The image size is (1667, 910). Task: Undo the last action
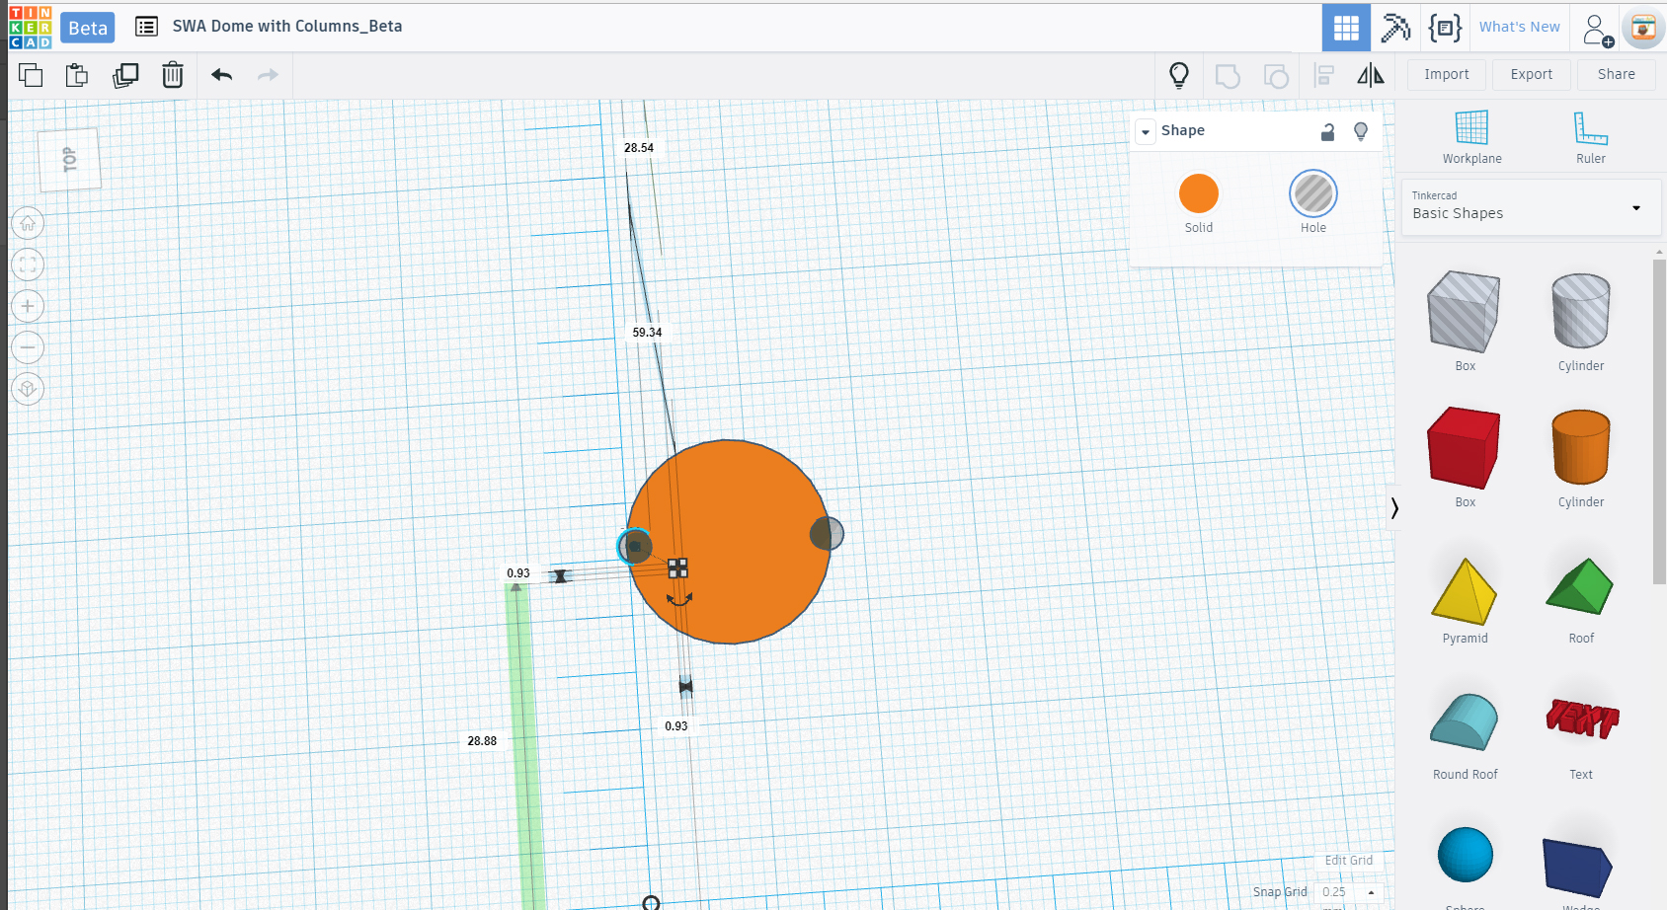pos(222,75)
